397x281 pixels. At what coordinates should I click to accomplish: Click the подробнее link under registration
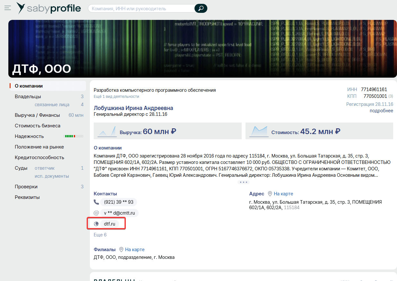381,111
